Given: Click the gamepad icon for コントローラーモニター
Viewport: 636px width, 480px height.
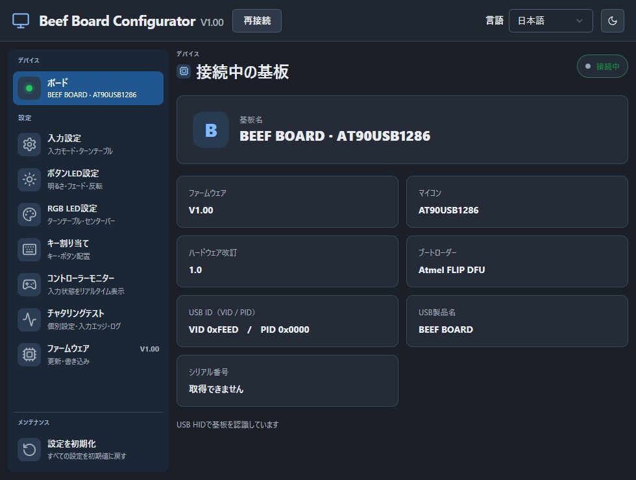Looking at the screenshot, I should pyautogui.click(x=29, y=285).
